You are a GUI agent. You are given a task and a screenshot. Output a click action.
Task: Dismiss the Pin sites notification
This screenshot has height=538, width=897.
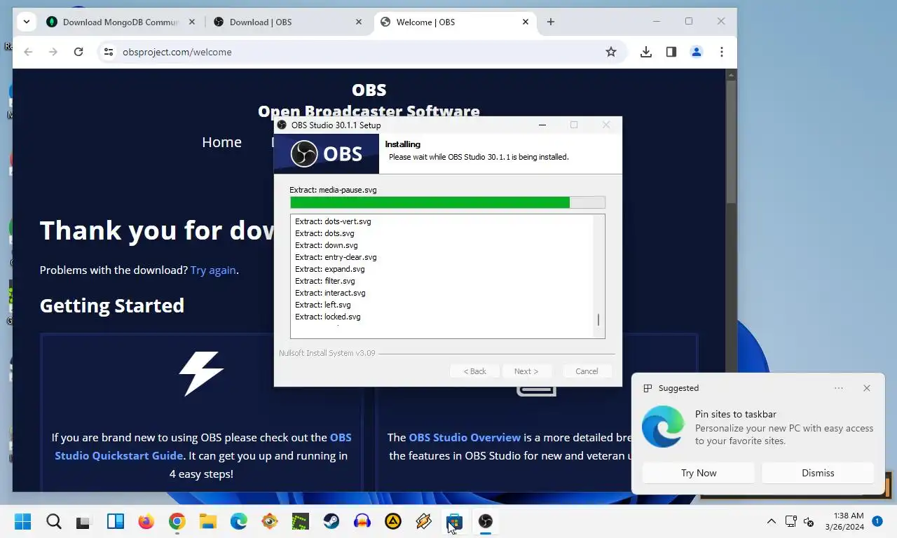(x=818, y=473)
